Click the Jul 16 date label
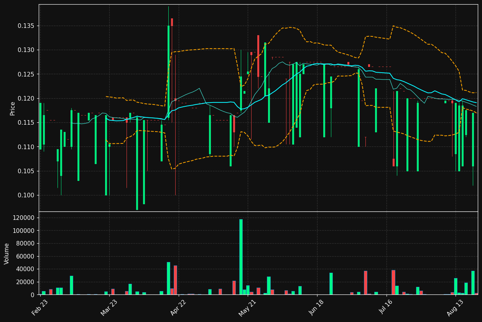The image size is (482, 322). tap(386, 307)
